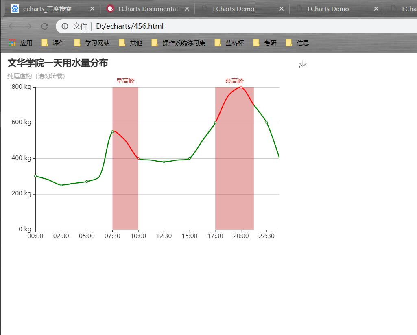Switch to the ECharts Documentation tab
417x335 pixels.
click(x=148, y=9)
